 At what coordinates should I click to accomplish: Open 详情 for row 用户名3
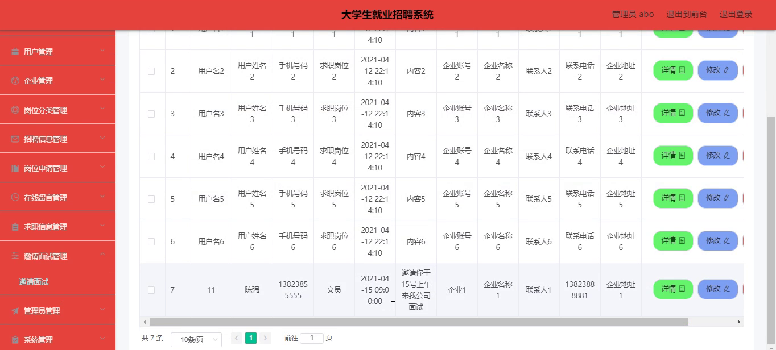(673, 113)
